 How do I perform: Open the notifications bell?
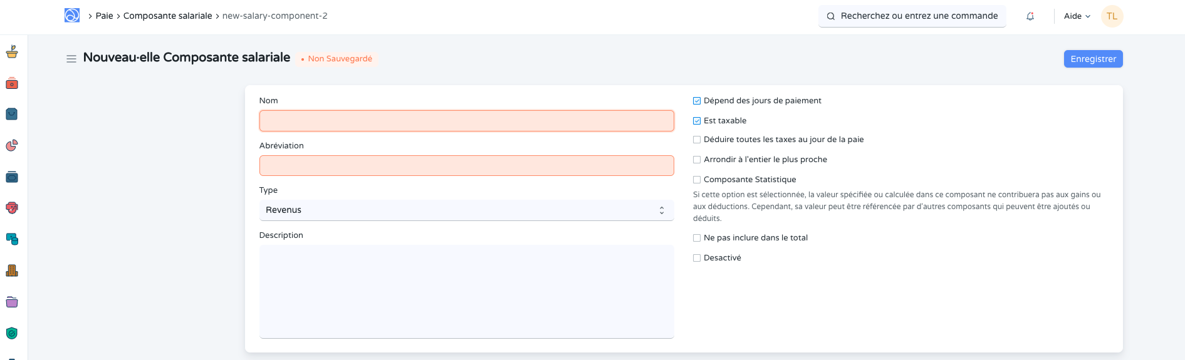(x=1030, y=16)
